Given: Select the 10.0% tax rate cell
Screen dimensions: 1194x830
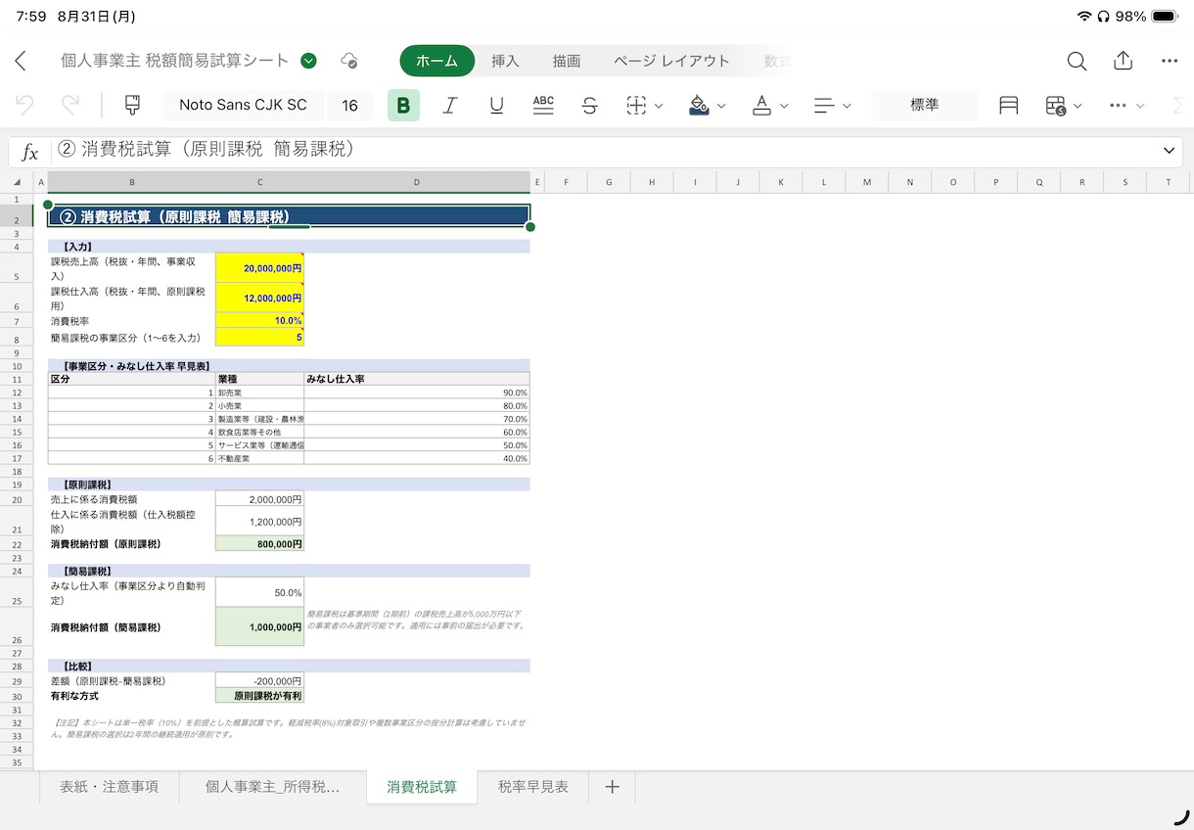Looking at the screenshot, I should click(259, 321).
